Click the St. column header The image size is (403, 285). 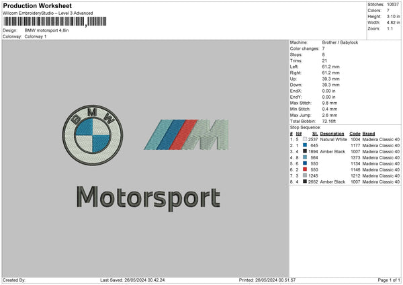(x=314, y=133)
